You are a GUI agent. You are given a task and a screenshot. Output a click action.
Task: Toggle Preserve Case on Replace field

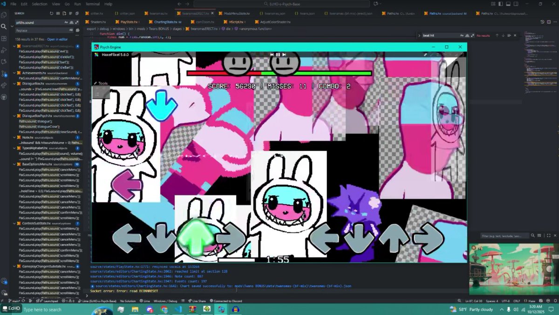tap(71, 30)
